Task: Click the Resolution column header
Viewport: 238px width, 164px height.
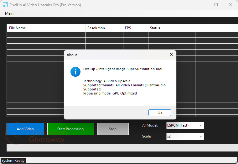Action: pyautogui.click(x=104, y=28)
